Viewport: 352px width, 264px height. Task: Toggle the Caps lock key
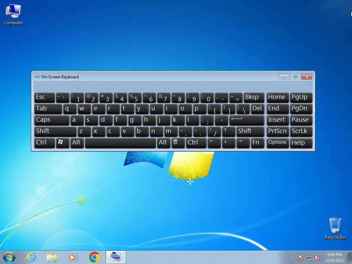click(x=52, y=120)
